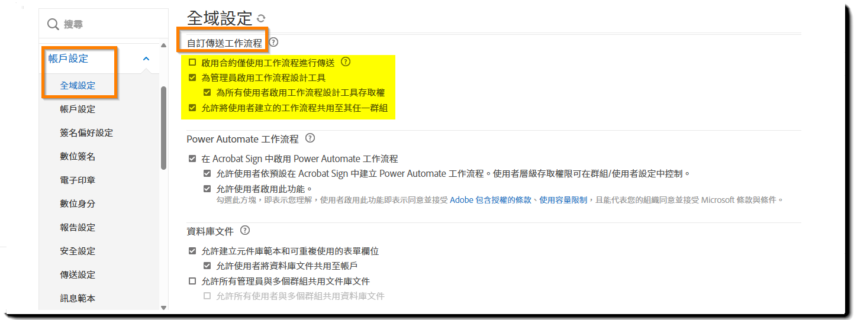Check 允許所有管理員與多個群組共用文件庫文件
Viewport: 854px width, 320px height.
(192, 281)
